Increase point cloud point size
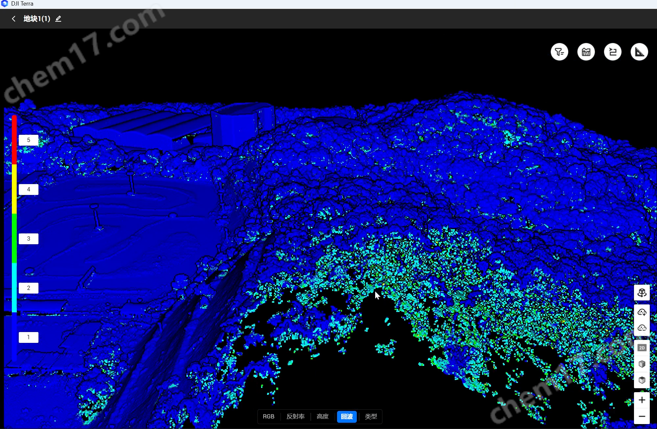The image size is (657, 429). click(x=642, y=312)
